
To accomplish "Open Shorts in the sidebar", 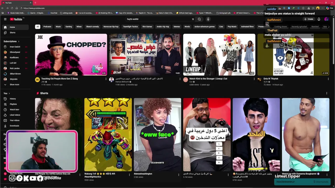I will (x=16, y=33).
